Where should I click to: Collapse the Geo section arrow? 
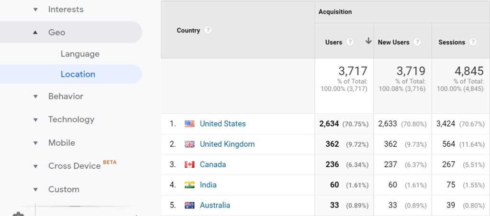tap(35, 32)
